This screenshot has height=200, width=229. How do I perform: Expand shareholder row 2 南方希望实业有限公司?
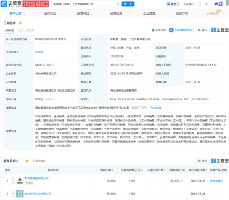coord(14,194)
